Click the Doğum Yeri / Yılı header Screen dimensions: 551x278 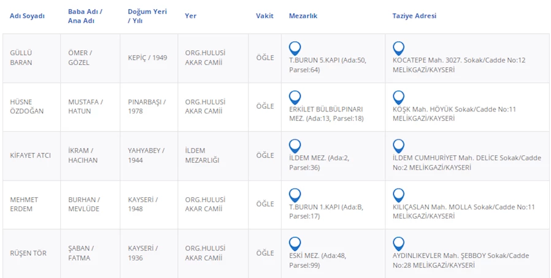(x=147, y=16)
